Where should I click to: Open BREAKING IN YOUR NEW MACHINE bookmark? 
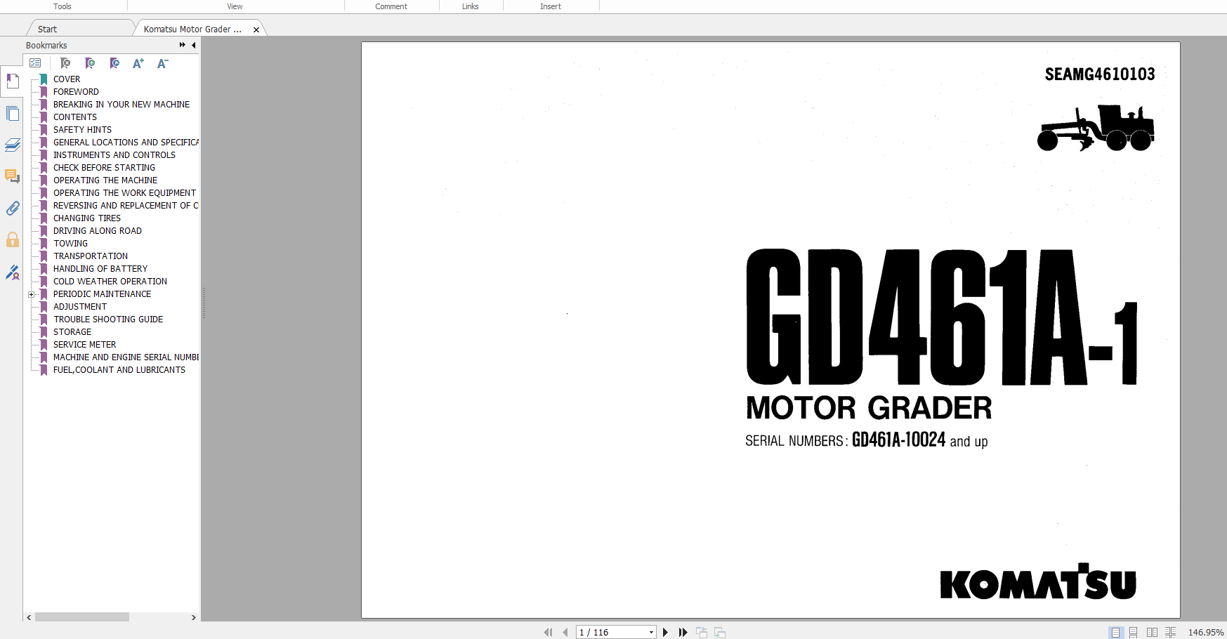[122, 105]
